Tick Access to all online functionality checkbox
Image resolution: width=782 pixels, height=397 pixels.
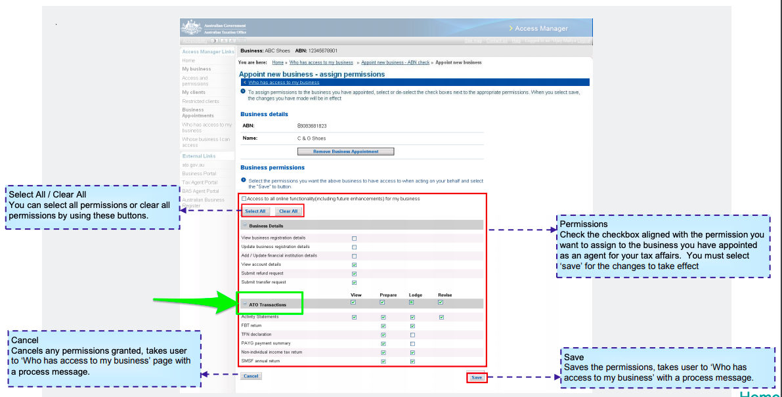[244, 199]
